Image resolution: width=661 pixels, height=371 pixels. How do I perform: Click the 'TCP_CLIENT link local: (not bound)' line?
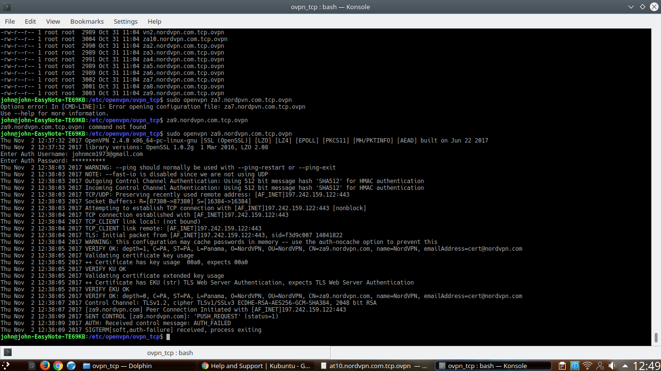pos(100,222)
